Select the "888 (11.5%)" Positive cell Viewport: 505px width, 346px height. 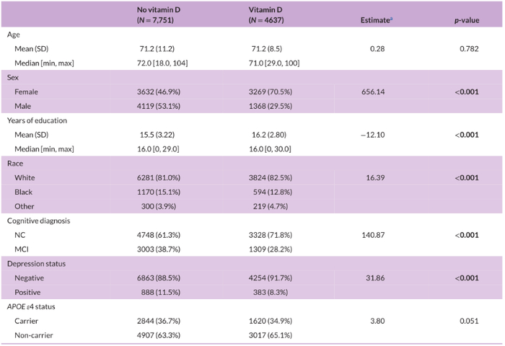pyautogui.click(x=159, y=292)
